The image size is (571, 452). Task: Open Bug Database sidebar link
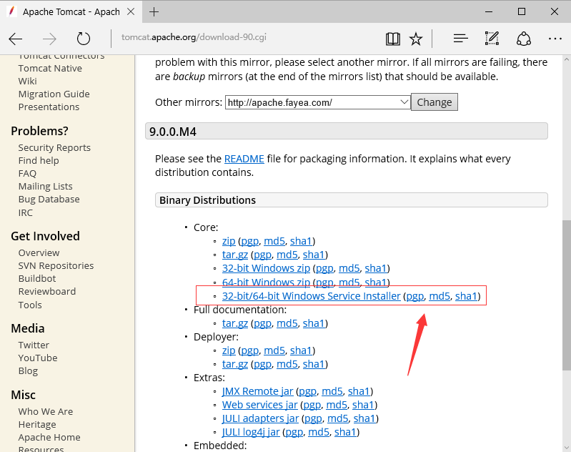pyautogui.click(x=49, y=200)
